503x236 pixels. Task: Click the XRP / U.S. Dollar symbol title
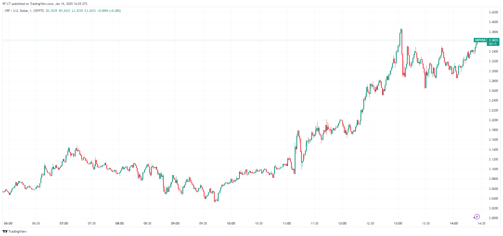24,11
